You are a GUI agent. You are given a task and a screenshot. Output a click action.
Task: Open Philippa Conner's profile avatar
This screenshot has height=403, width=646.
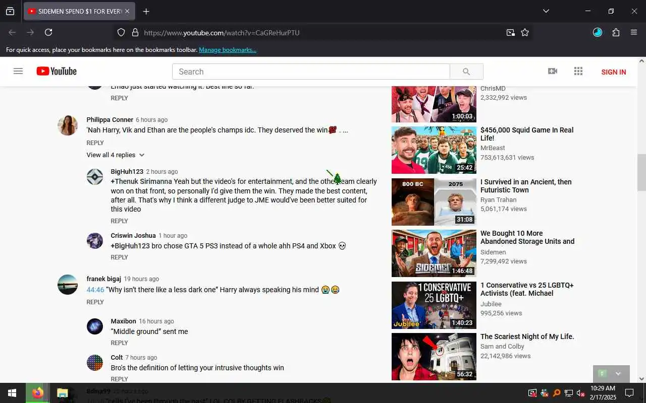68,125
